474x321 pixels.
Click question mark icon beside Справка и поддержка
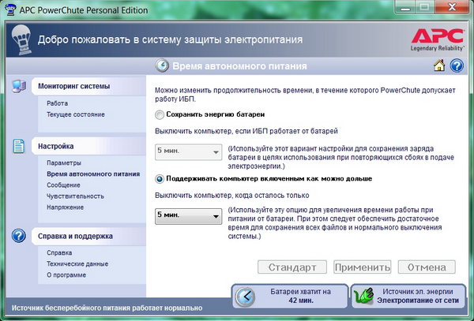[x=19, y=236]
